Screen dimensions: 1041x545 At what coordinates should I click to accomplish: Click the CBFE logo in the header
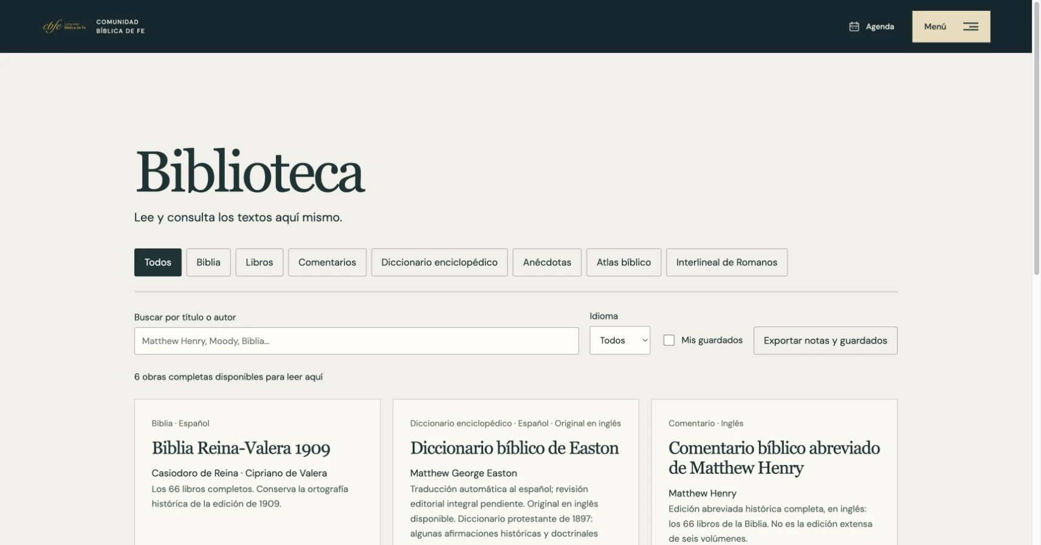(64, 26)
